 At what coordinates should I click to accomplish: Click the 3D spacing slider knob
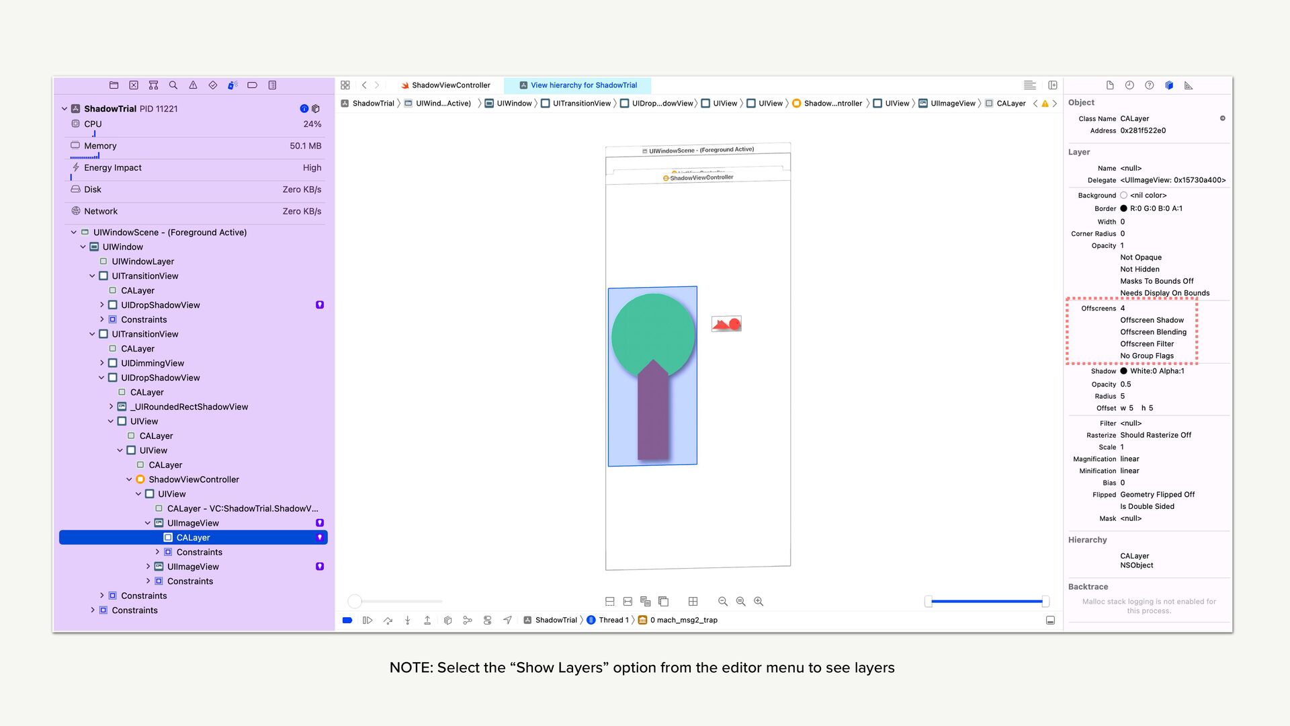point(355,602)
